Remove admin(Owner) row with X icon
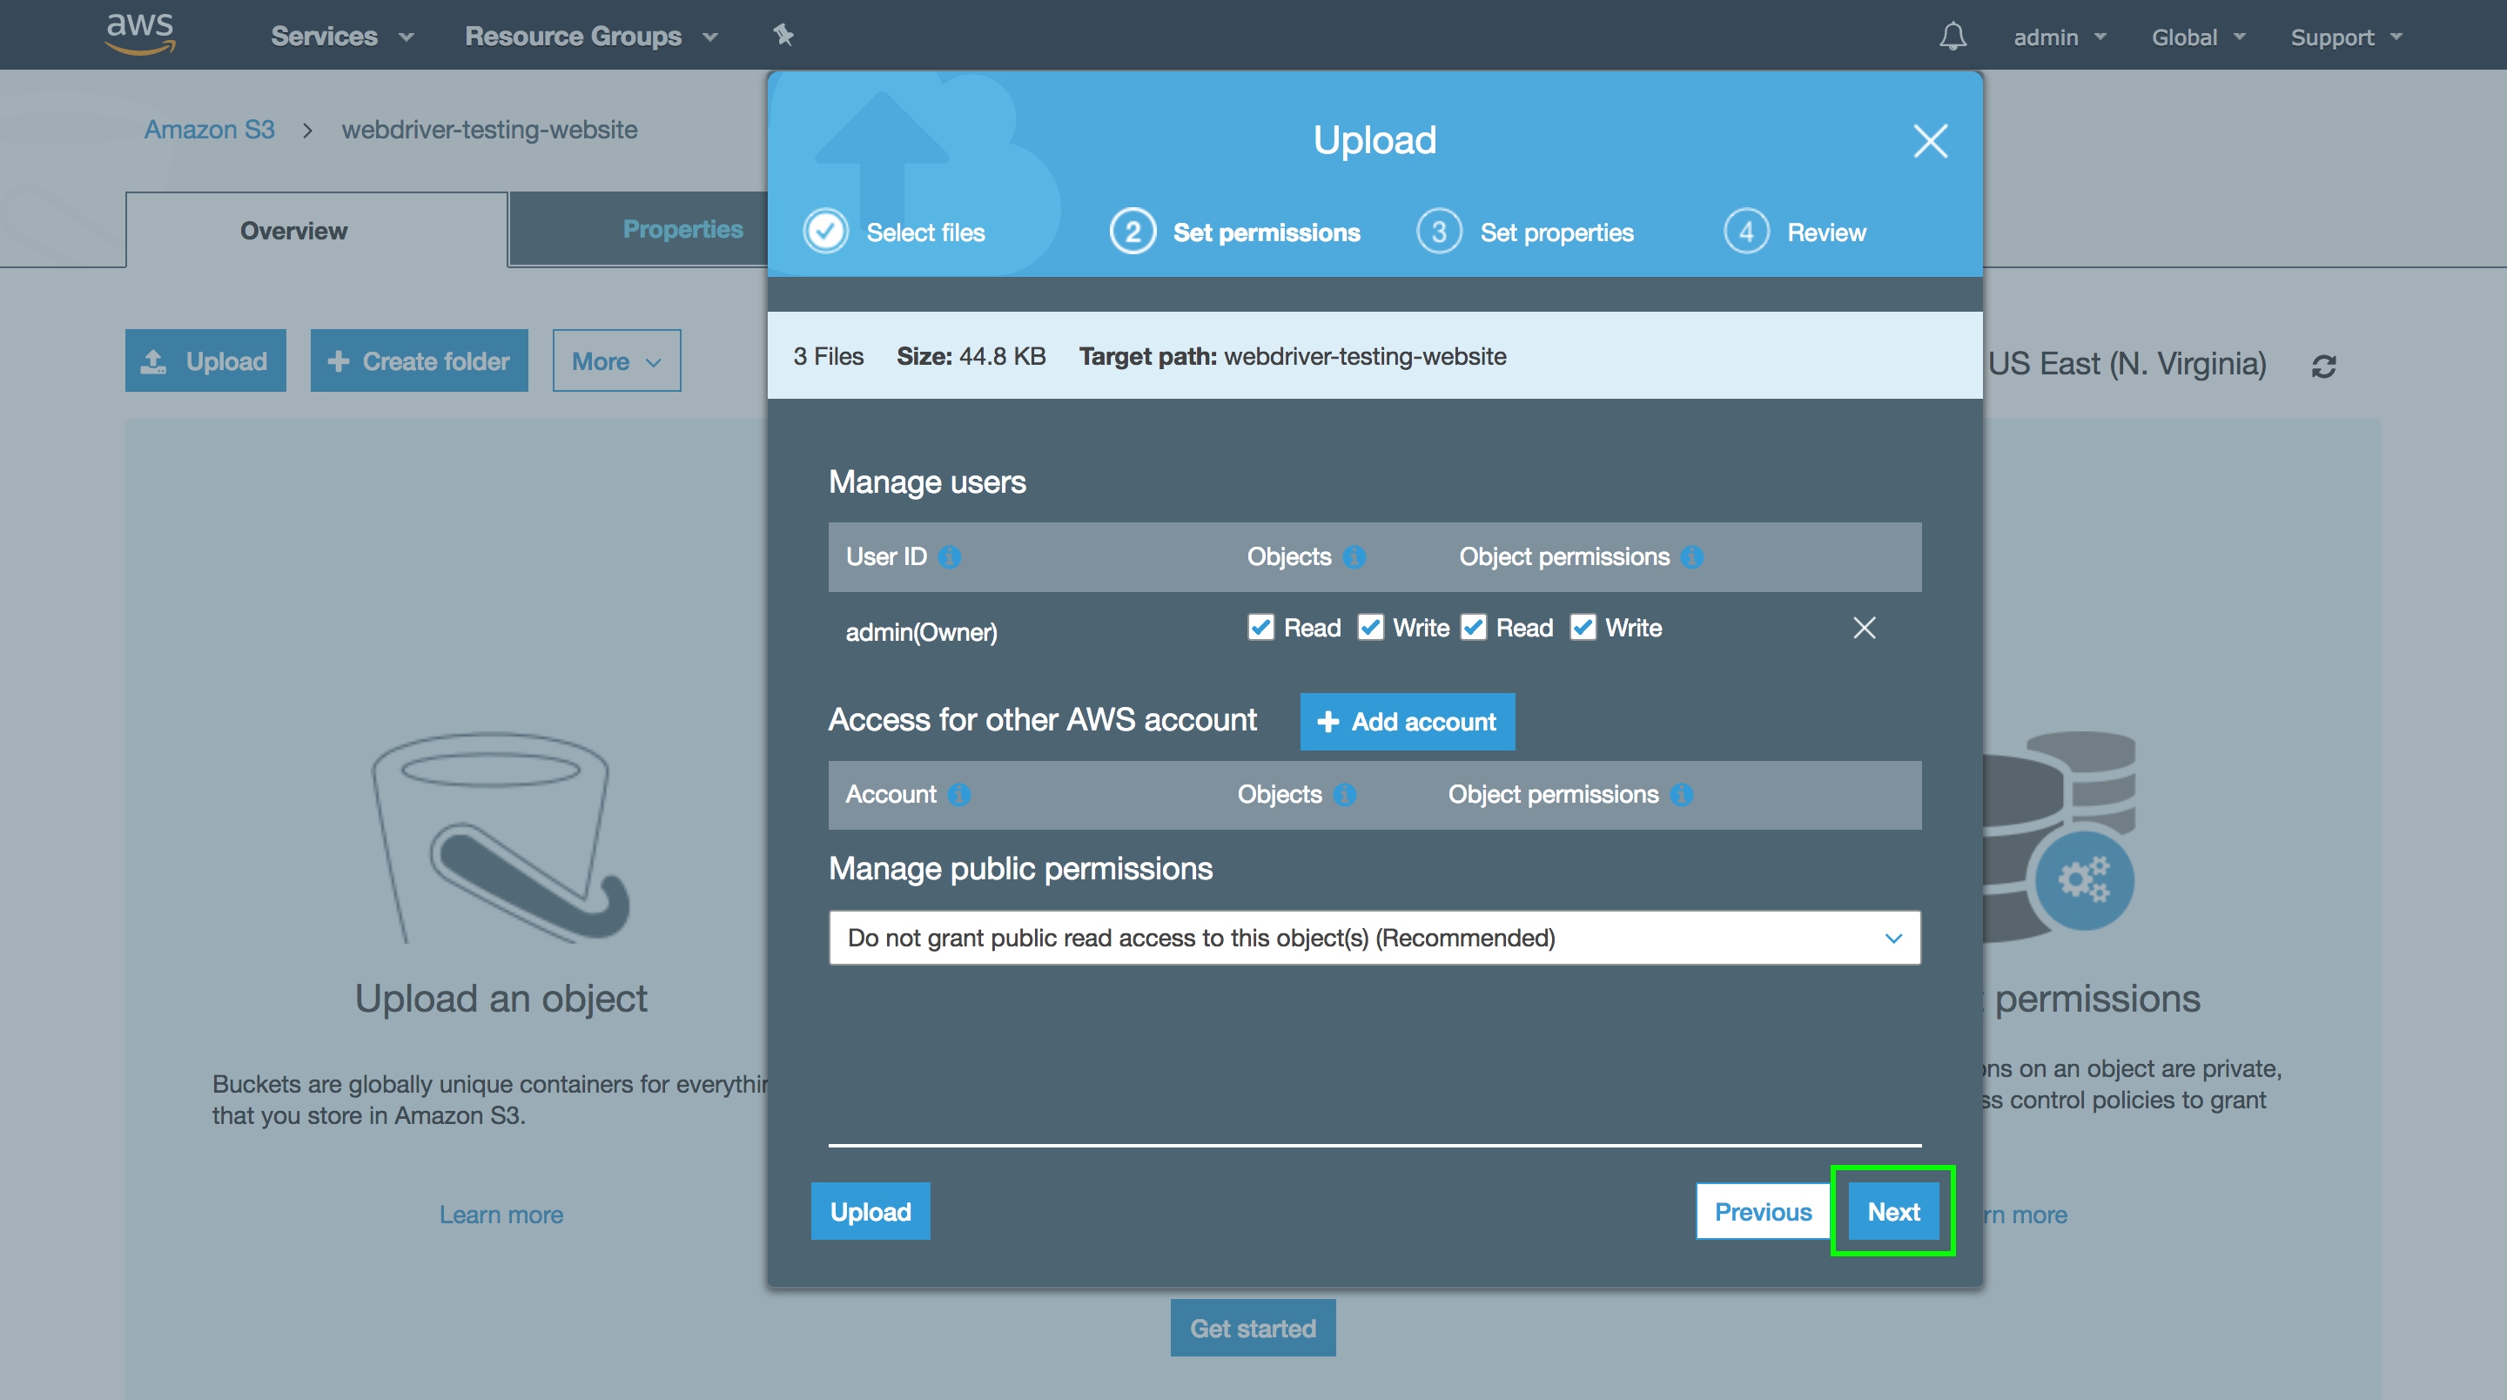The image size is (2507, 1400). click(x=1864, y=628)
